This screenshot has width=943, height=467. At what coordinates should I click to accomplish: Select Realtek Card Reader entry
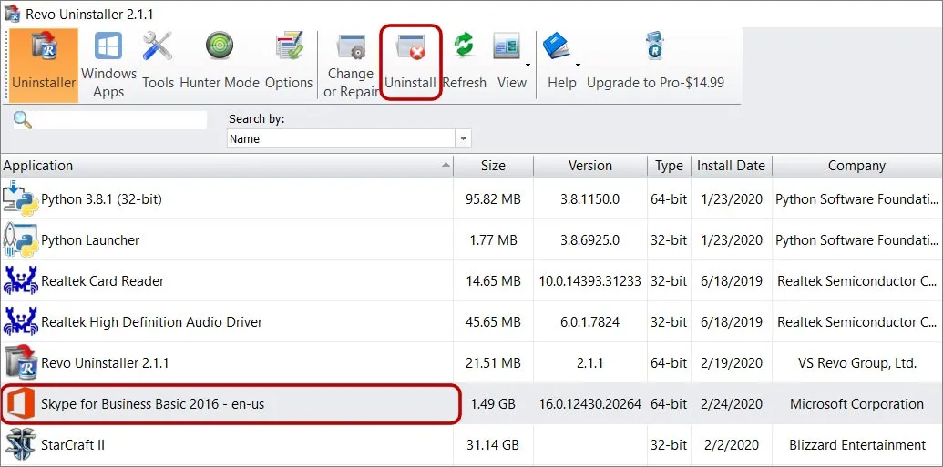click(x=102, y=281)
